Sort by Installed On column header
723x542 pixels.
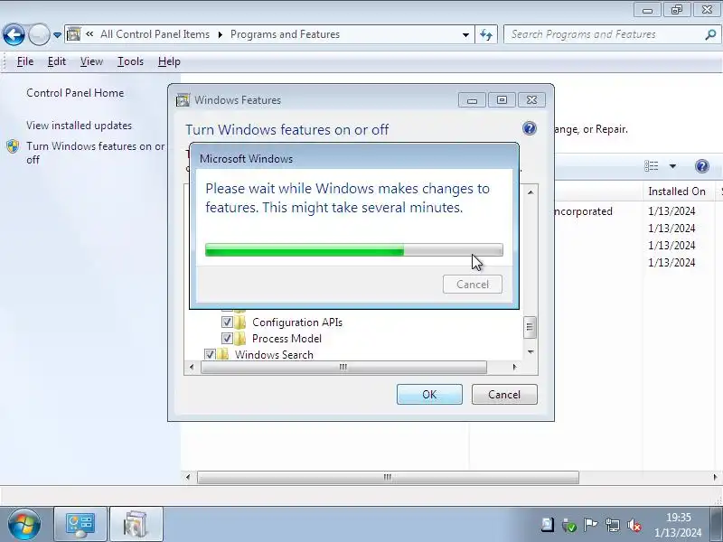point(677,192)
